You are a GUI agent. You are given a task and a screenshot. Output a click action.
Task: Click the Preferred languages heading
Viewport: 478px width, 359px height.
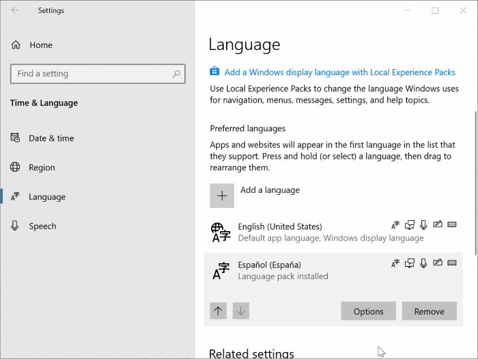[x=247, y=129]
